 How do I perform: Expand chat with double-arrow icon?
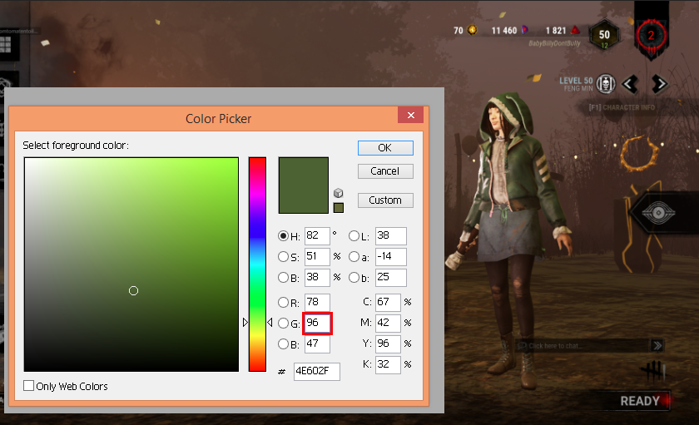click(x=657, y=345)
